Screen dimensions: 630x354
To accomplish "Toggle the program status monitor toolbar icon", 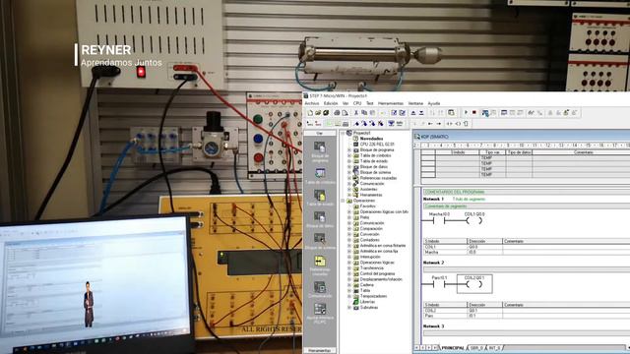I will click(x=485, y=113).
